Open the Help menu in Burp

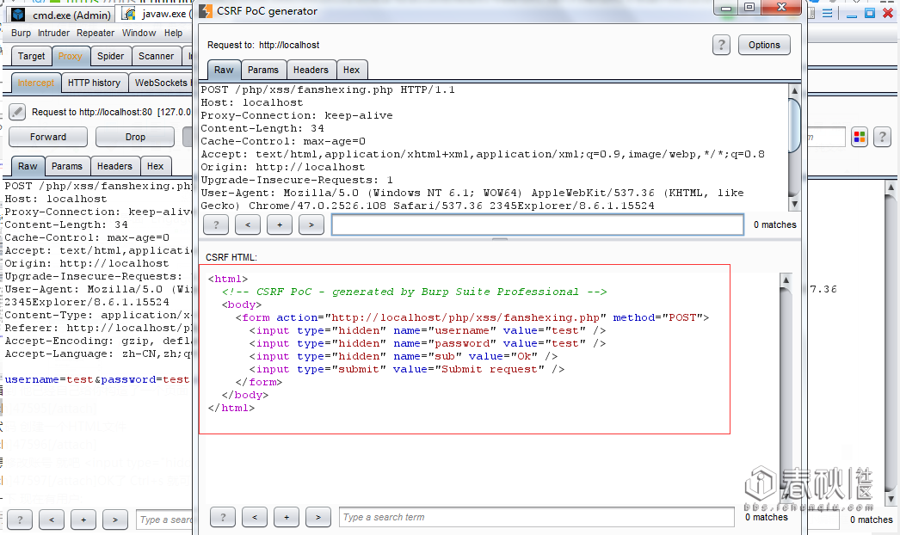tap(173, 33)
